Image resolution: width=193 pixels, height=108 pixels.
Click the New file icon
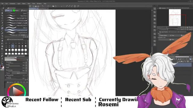tap(33, 6)
